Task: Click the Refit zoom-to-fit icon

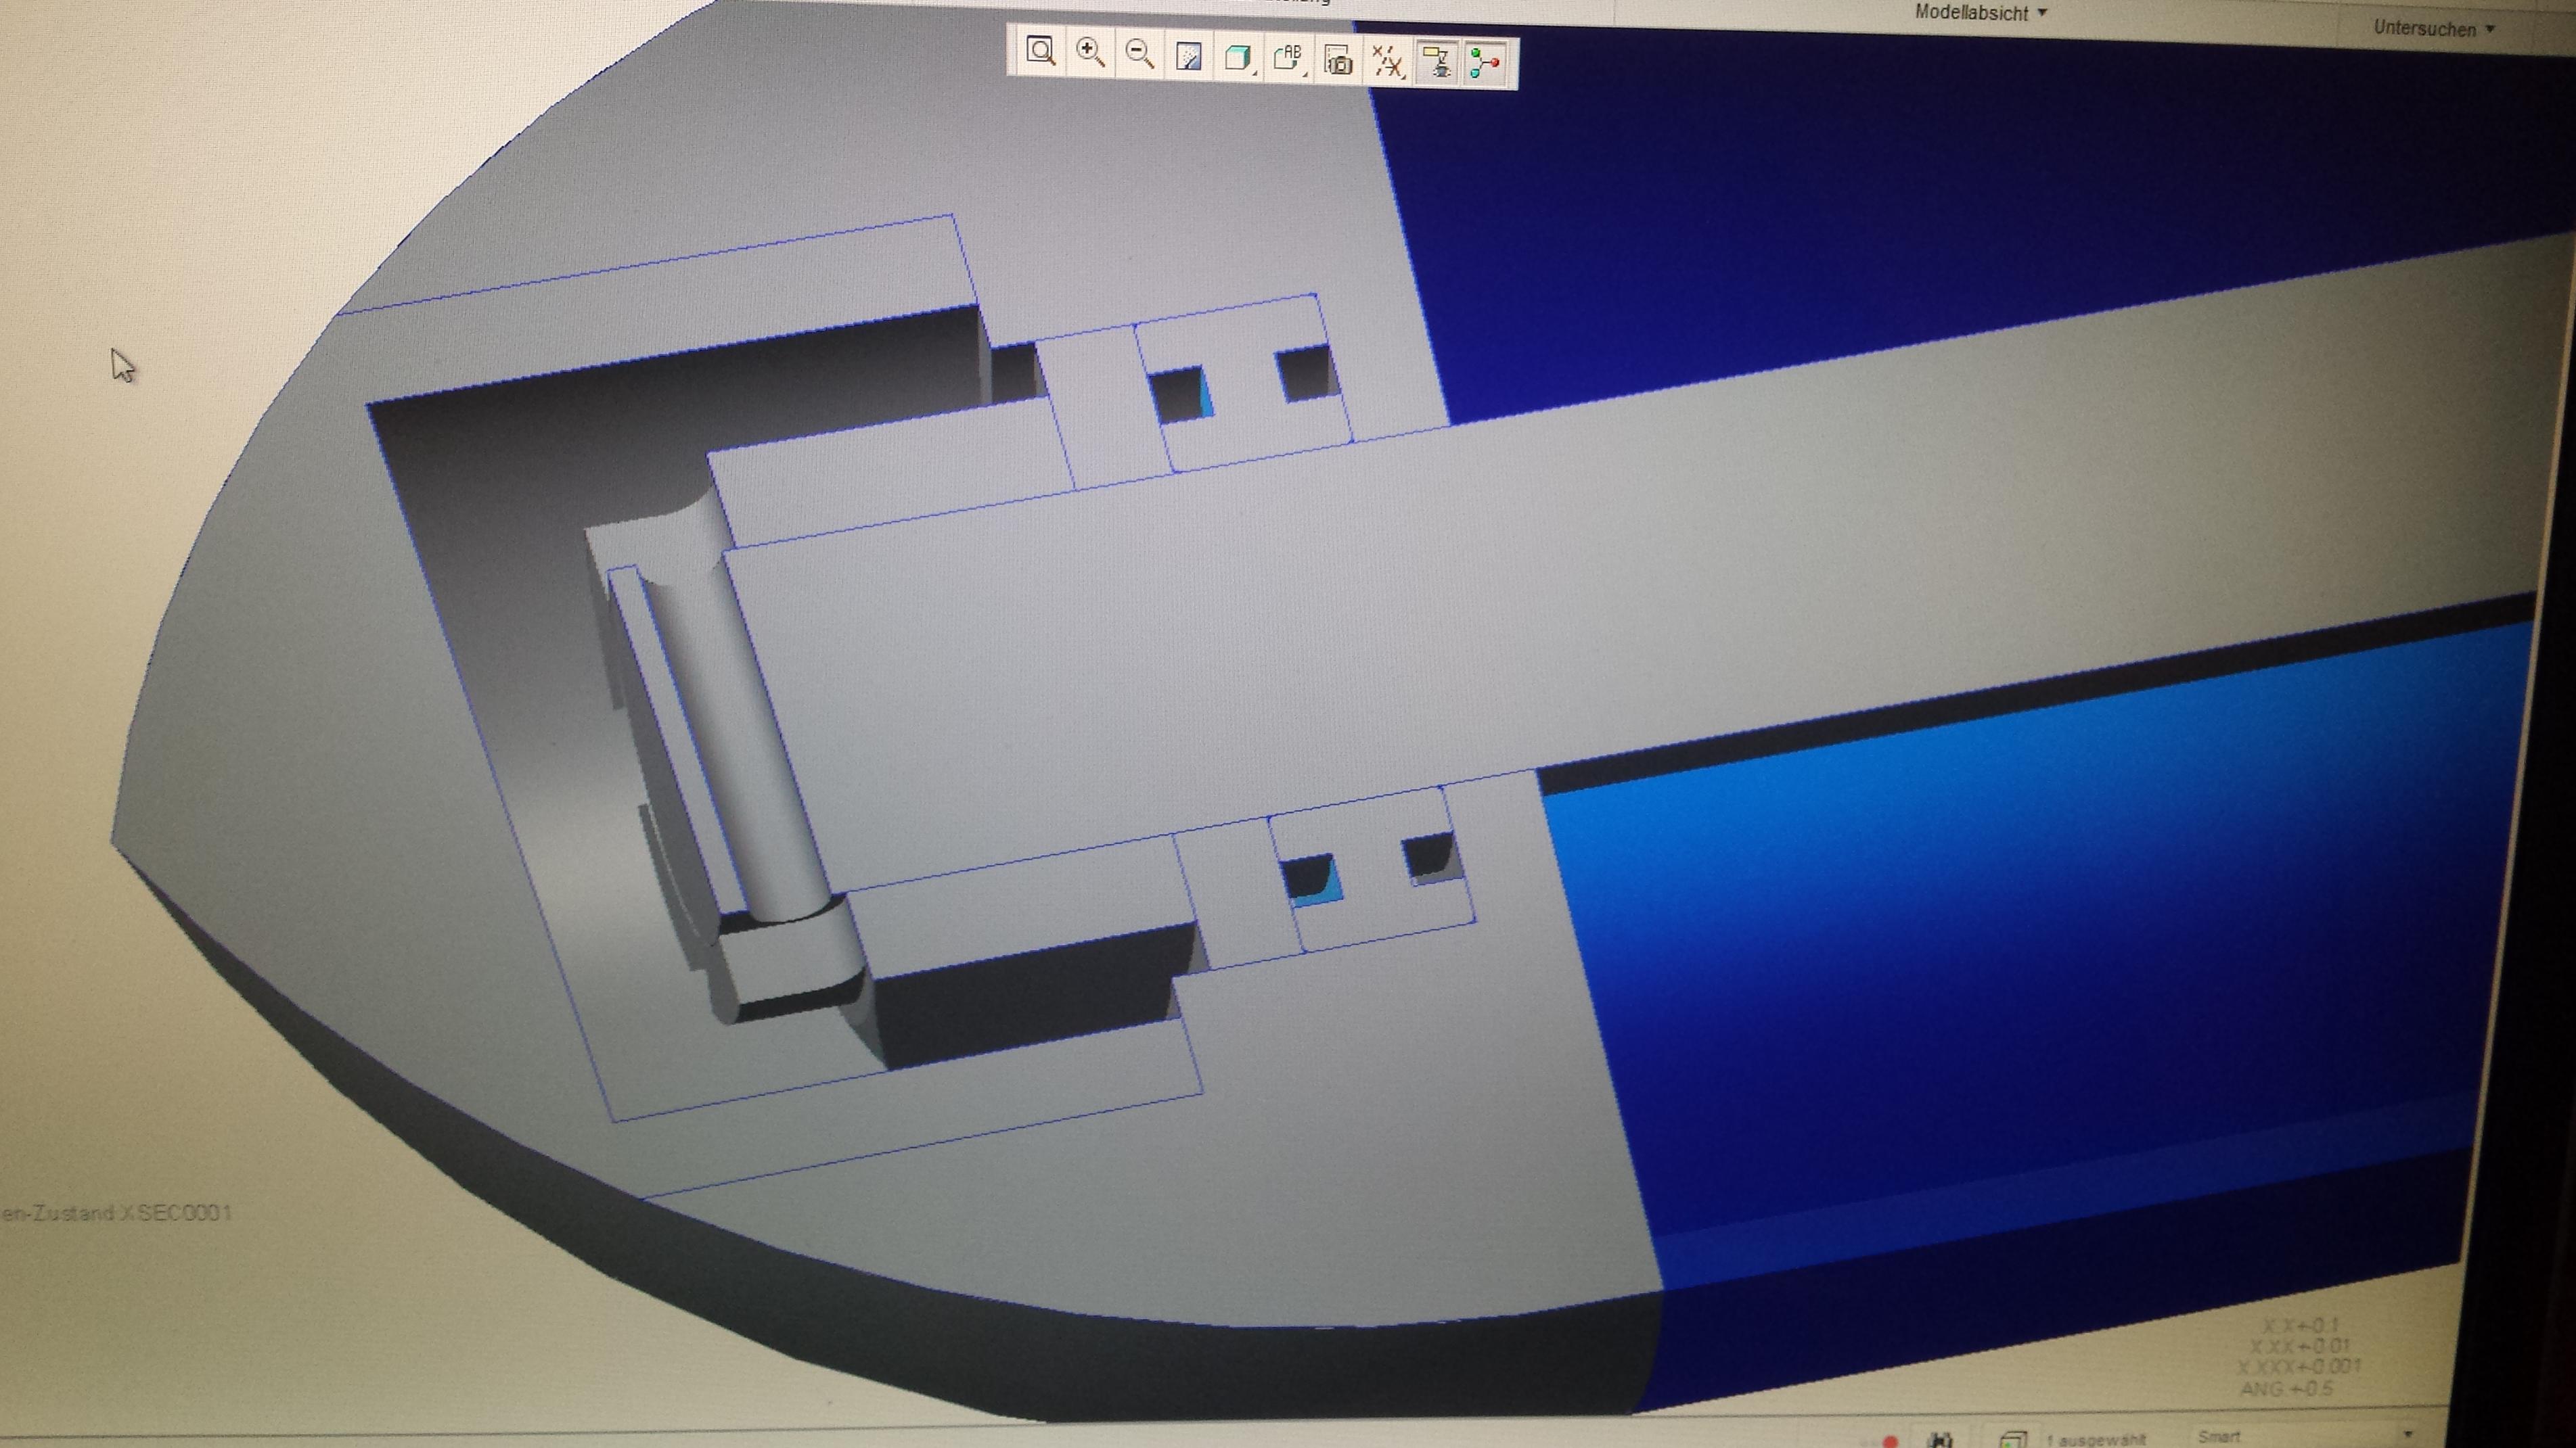Action: (1041, 52)
